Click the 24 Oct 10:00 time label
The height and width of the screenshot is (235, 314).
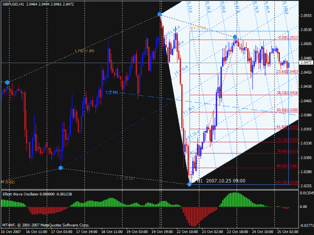(263, 231)
